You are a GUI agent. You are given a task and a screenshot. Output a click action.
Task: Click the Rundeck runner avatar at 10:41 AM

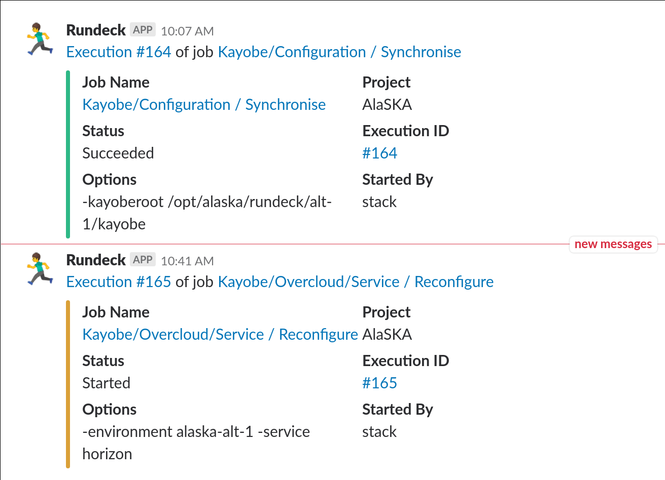click(40, 268)
